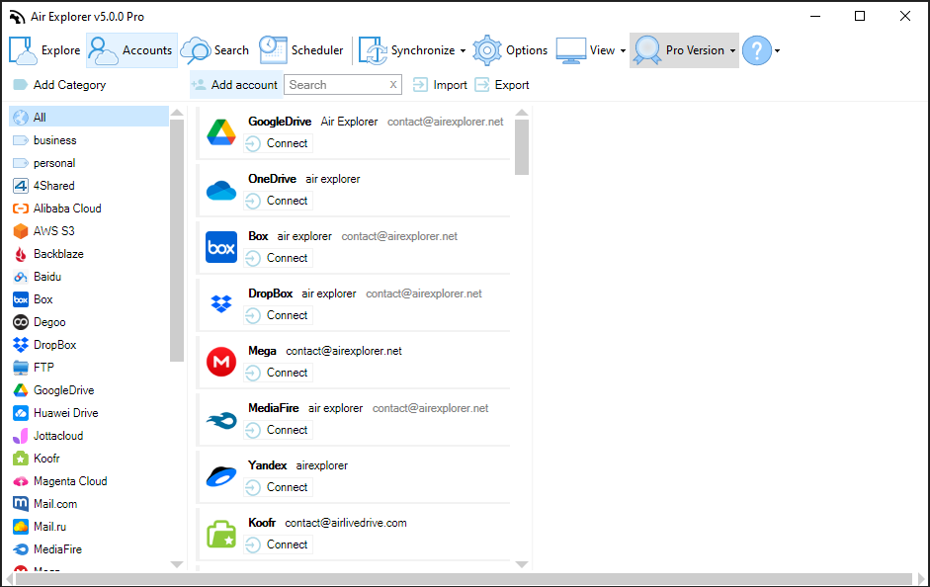Import accounts
930x587 pixels.
point(440,85)
